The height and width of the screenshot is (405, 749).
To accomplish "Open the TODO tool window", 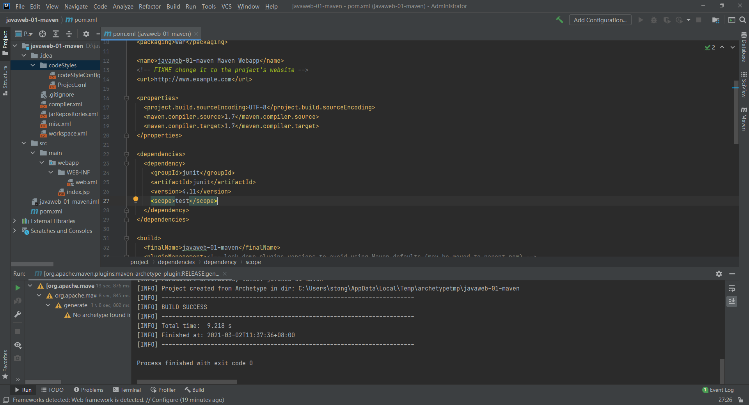I will 52,390.
